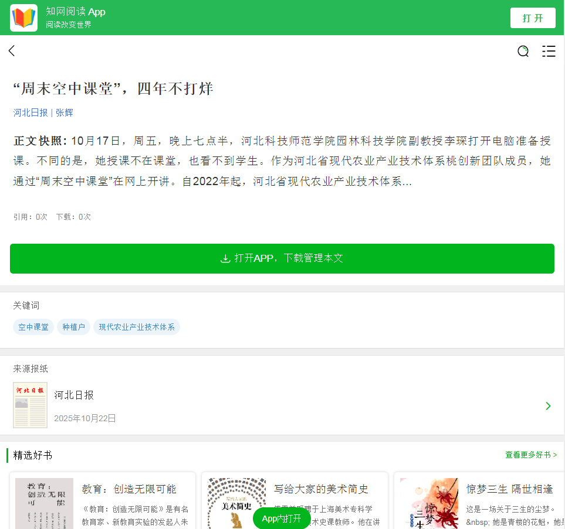
Task: Open the search magnifier icon
Action: click(523, 52)
